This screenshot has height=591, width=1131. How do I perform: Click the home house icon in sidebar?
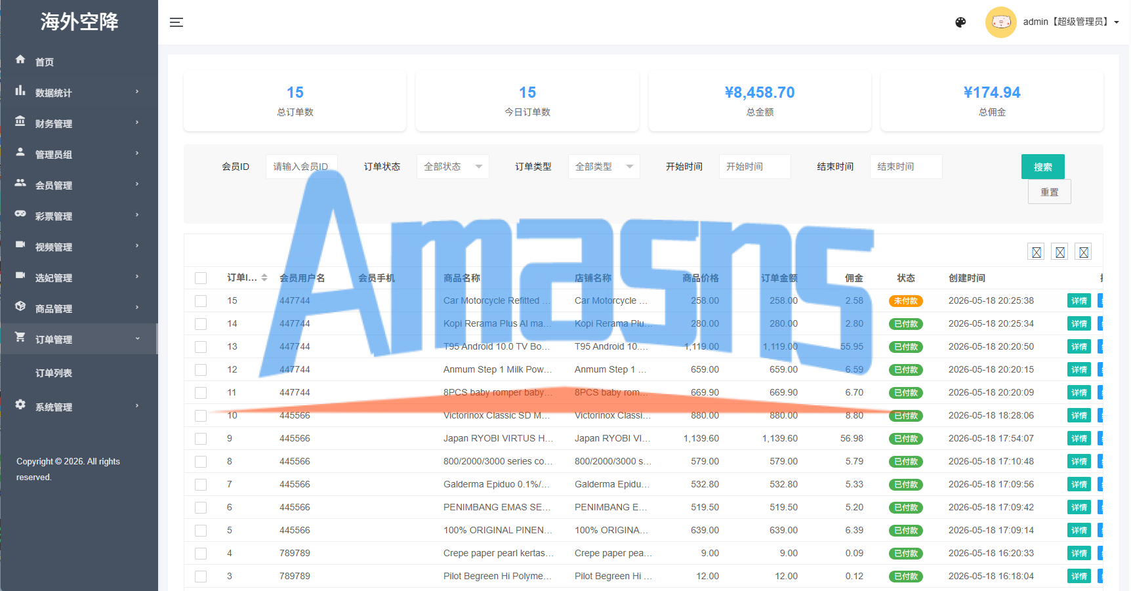pos(20,60)
